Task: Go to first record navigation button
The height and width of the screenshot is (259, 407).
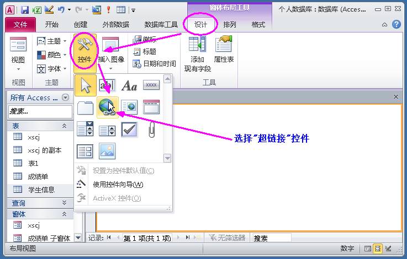Action: pyautogui.click(x=109, y=238)
